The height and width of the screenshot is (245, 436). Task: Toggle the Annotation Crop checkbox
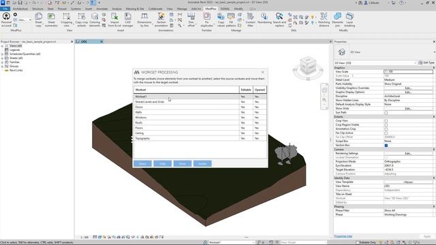pos(386,129)
